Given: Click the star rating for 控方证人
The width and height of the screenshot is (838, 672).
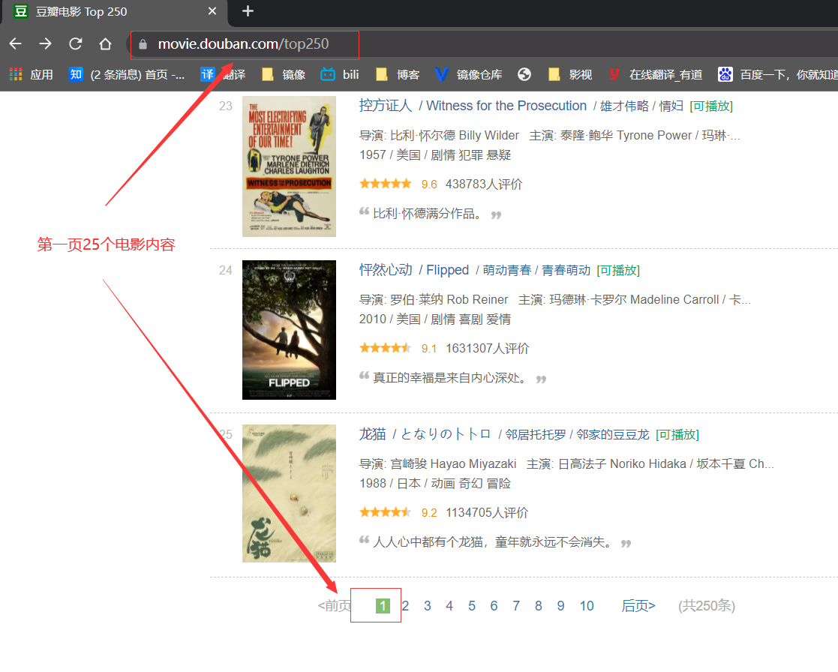Looking at the screenshot, I should coord(386,184).
